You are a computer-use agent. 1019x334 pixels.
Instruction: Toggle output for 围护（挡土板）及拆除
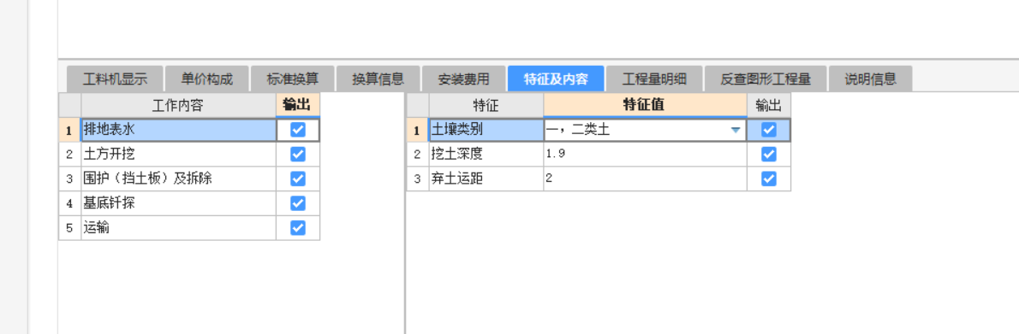pos(298,179)
